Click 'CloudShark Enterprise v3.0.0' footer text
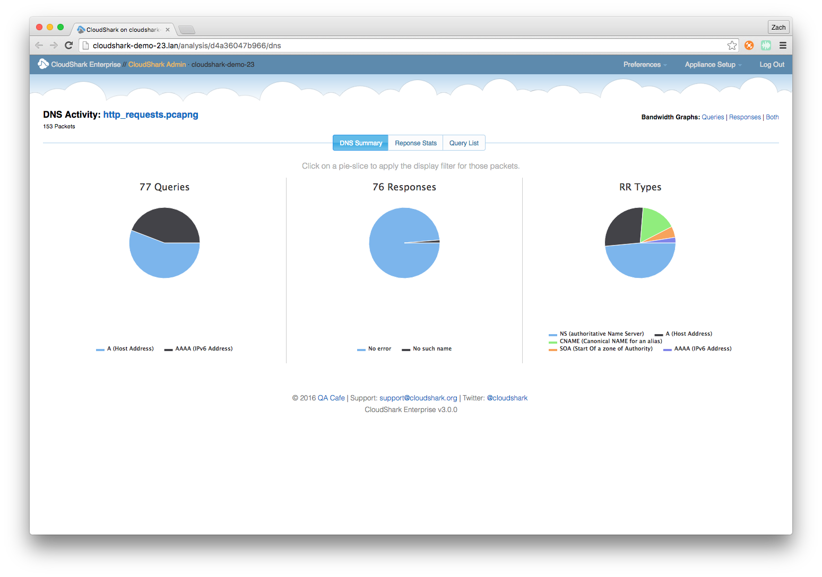Image resolution: width=822 pixels, height=577 pixels. (411, 409)
